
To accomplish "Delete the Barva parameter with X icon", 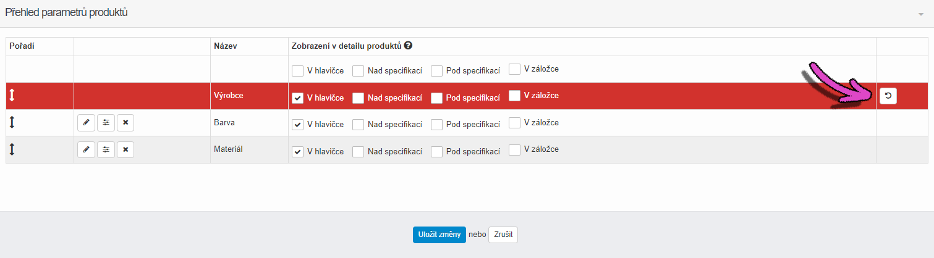I will pyautogui.click(x=125, y=123).
